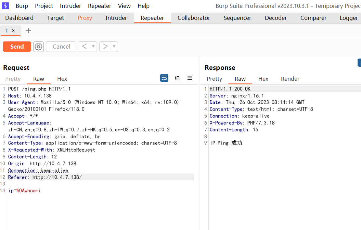Open Repeater request settings gear
Image resolution: width=361 pixels, height=230 pixels.
[x=38, y=47]
